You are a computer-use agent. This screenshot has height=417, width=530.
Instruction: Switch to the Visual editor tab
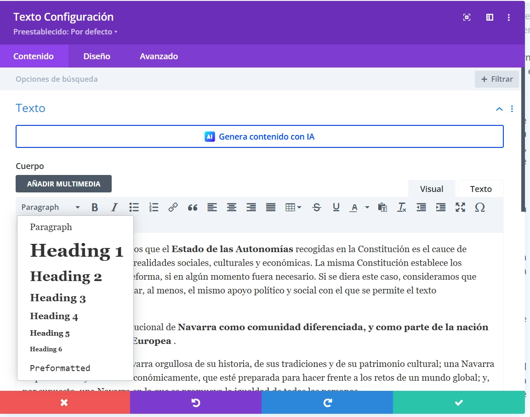coord(432,189)
